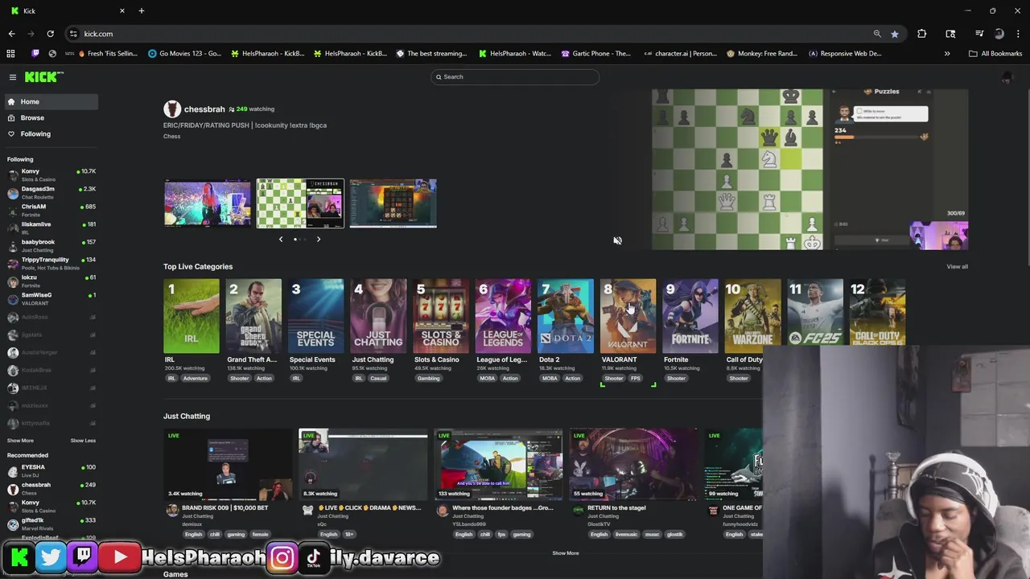Viewport: 1030px width, 579px height.
Task: Open EYESHA channel in Recommended list
Action: 50,470
